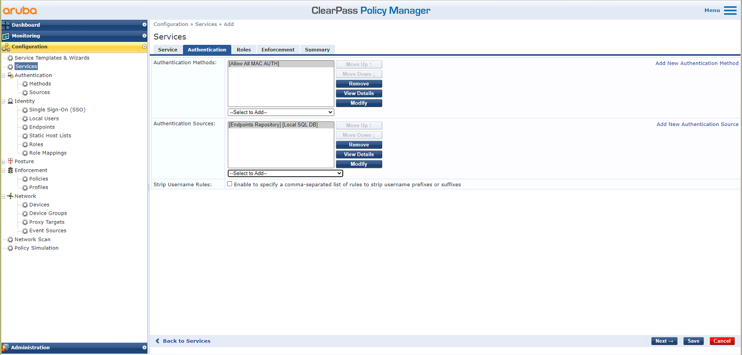Screen dimensions: 742x355
Task: Remove the selected authentication source
Action: coord(359,145)
